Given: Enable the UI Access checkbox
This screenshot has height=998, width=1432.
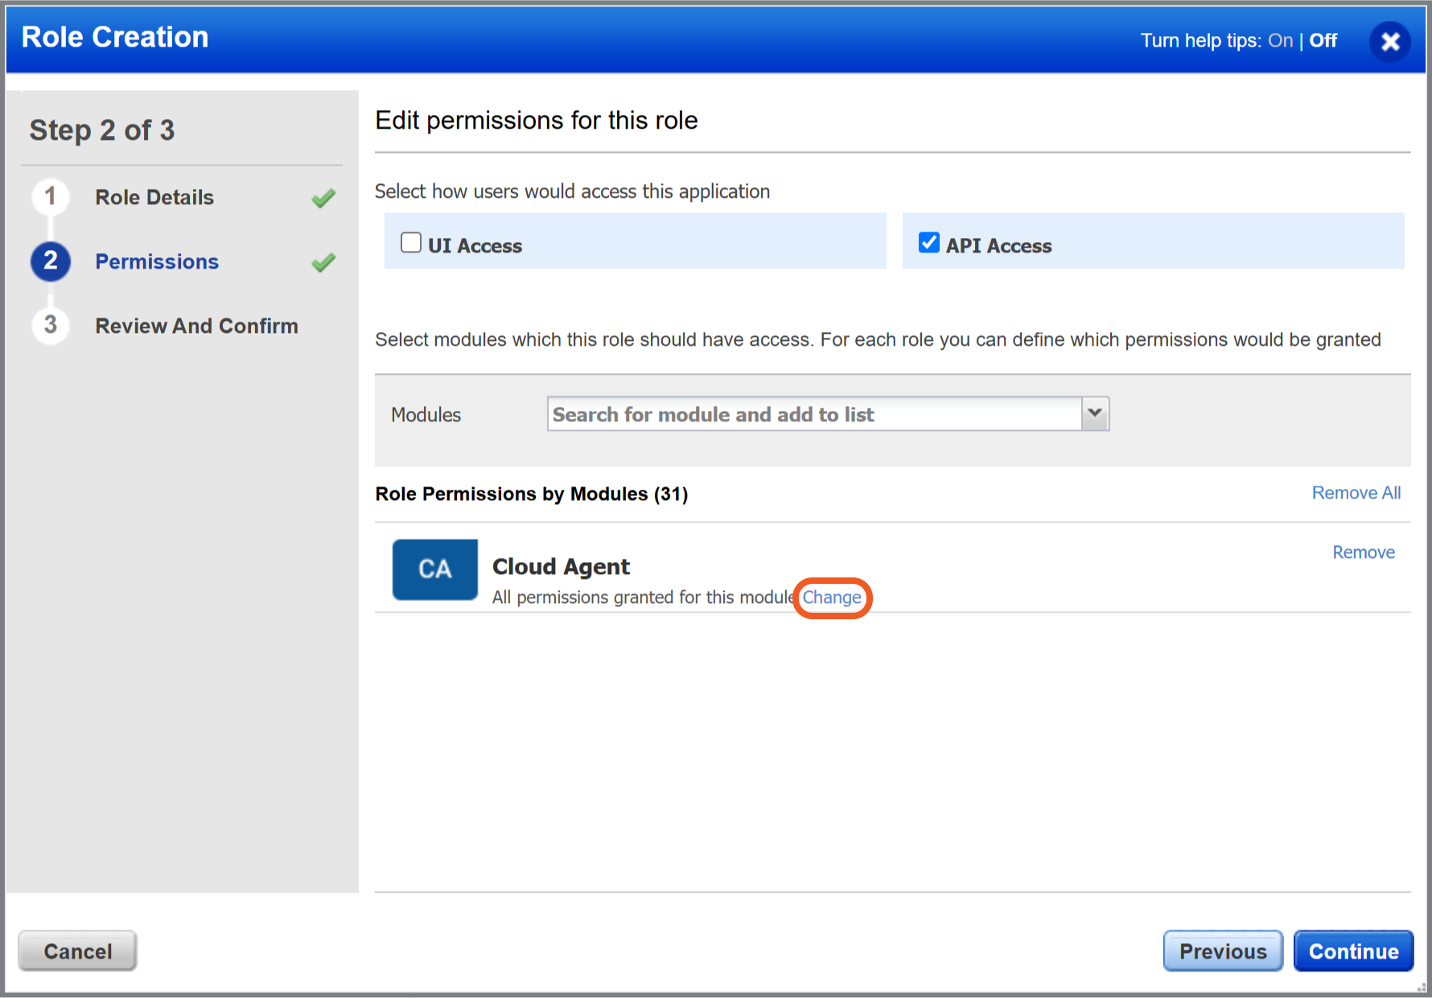Looking at the screenshot, I should (411, 243).
